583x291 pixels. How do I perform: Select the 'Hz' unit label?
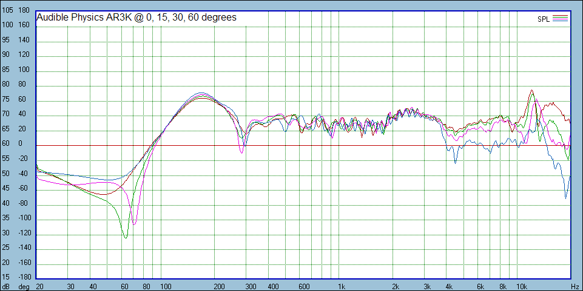pyautogui.click(x=575, y=287)
